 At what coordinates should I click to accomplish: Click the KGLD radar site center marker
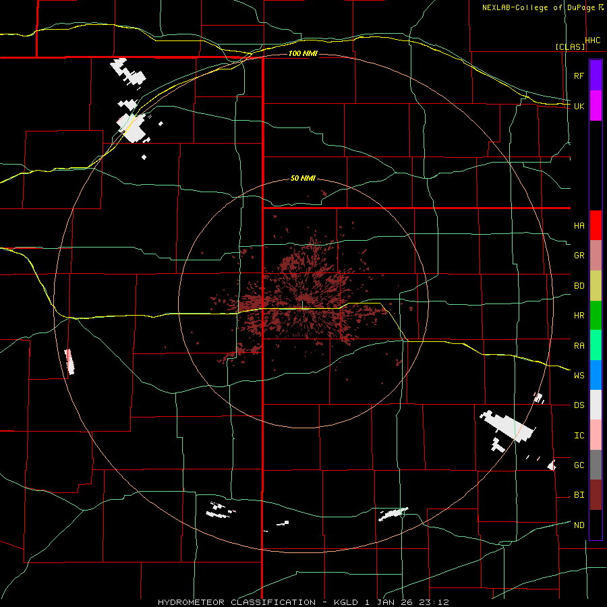pos(302,304)
